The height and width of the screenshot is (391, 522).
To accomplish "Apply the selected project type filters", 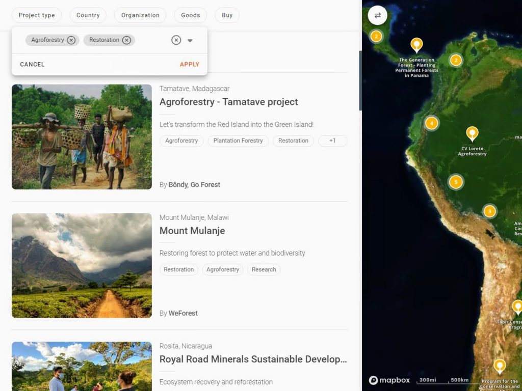I will (189, 64).
